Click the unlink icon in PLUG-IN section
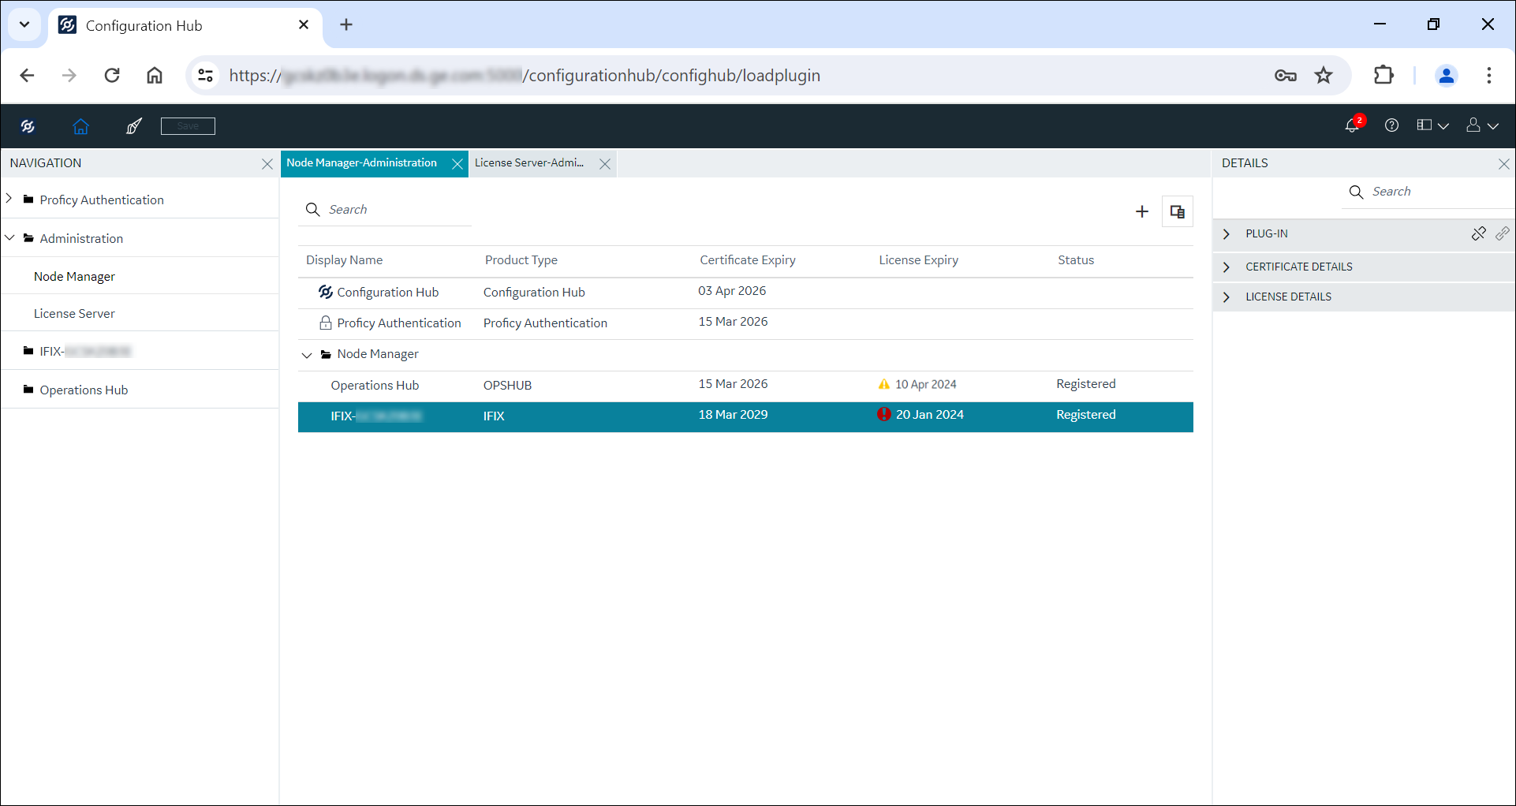 tap(1479, 233)
